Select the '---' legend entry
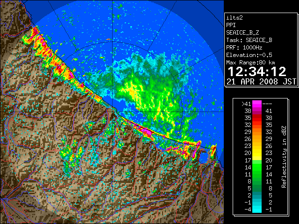 click(267, 104)
